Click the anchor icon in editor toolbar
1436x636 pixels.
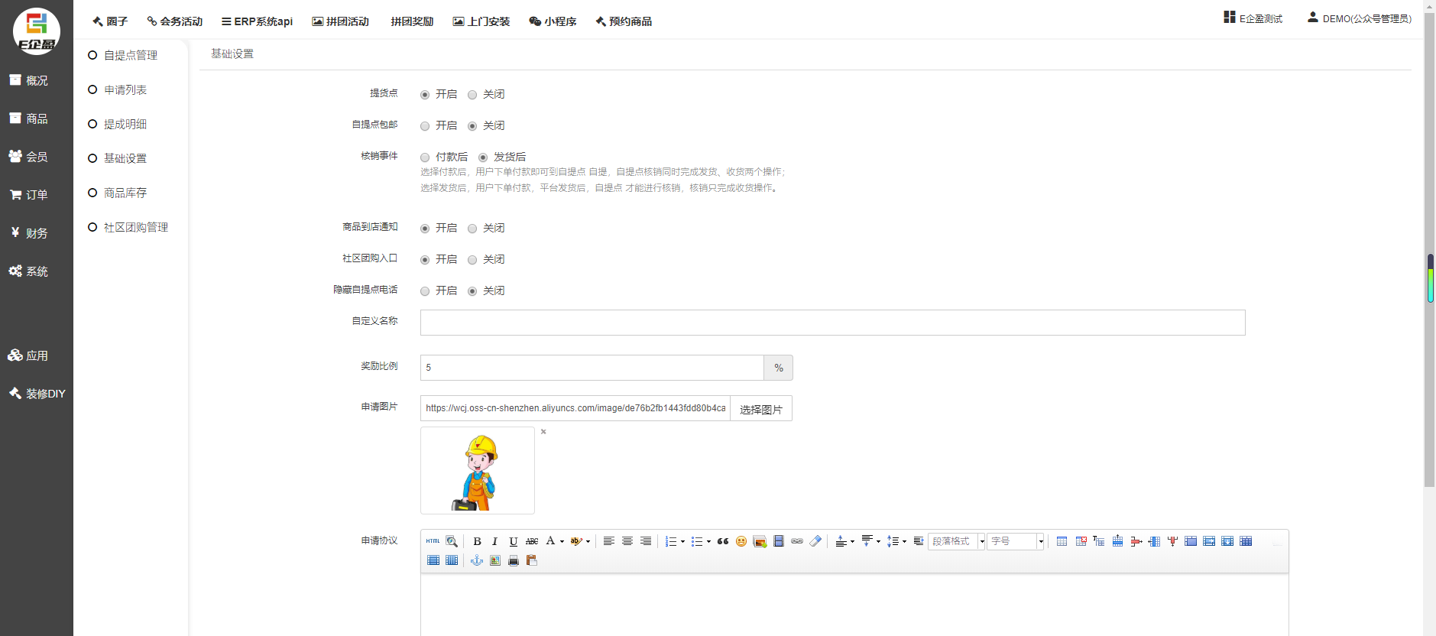476,560
